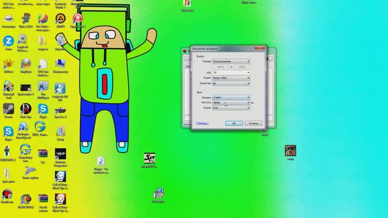Launch the Skype shortcut directly below Steam

8,131
